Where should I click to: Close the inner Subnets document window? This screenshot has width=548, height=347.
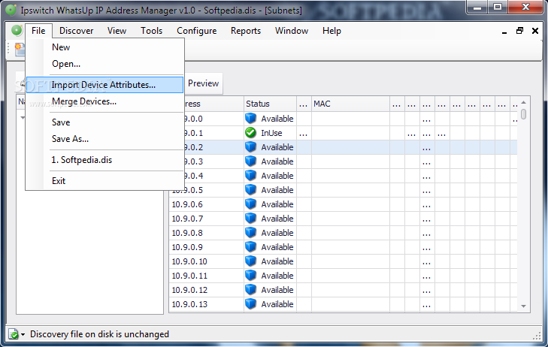pos(535,31)
